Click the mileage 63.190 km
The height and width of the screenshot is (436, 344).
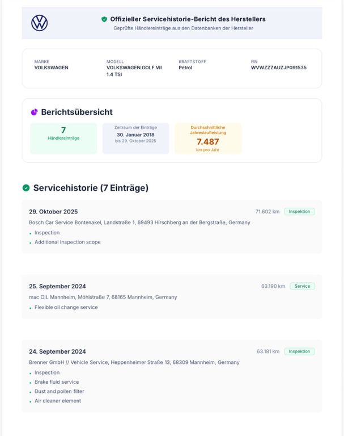pyautogui.click(x=273, y=286)
